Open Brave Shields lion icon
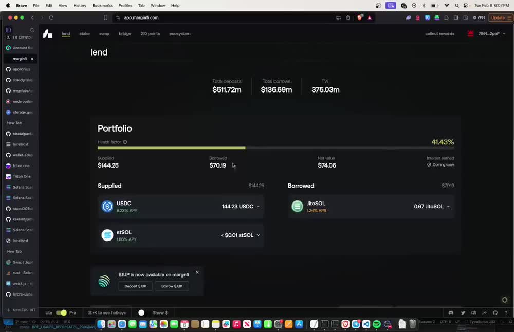The width and height of the screenshot is (514, 332). [360, 17]
